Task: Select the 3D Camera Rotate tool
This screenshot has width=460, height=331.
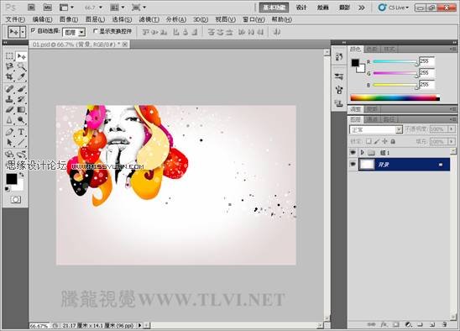Action: pos(21,154)
